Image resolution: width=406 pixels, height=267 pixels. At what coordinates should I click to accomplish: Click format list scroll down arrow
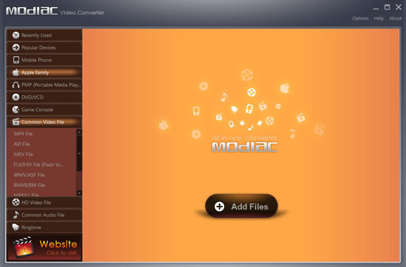79,193
